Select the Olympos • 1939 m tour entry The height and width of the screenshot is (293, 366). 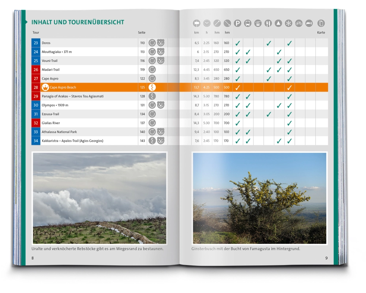pyautogui.click(x=55, y=105)
